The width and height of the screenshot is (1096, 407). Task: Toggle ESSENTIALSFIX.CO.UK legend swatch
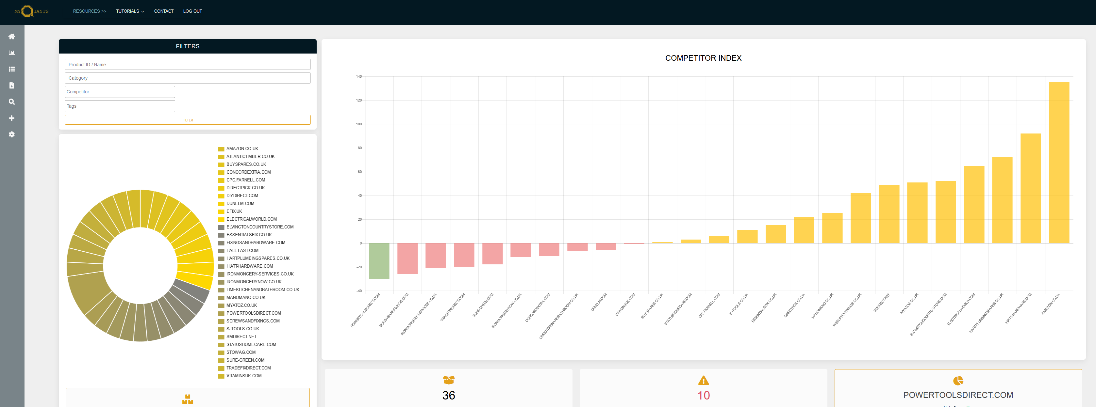221,235
